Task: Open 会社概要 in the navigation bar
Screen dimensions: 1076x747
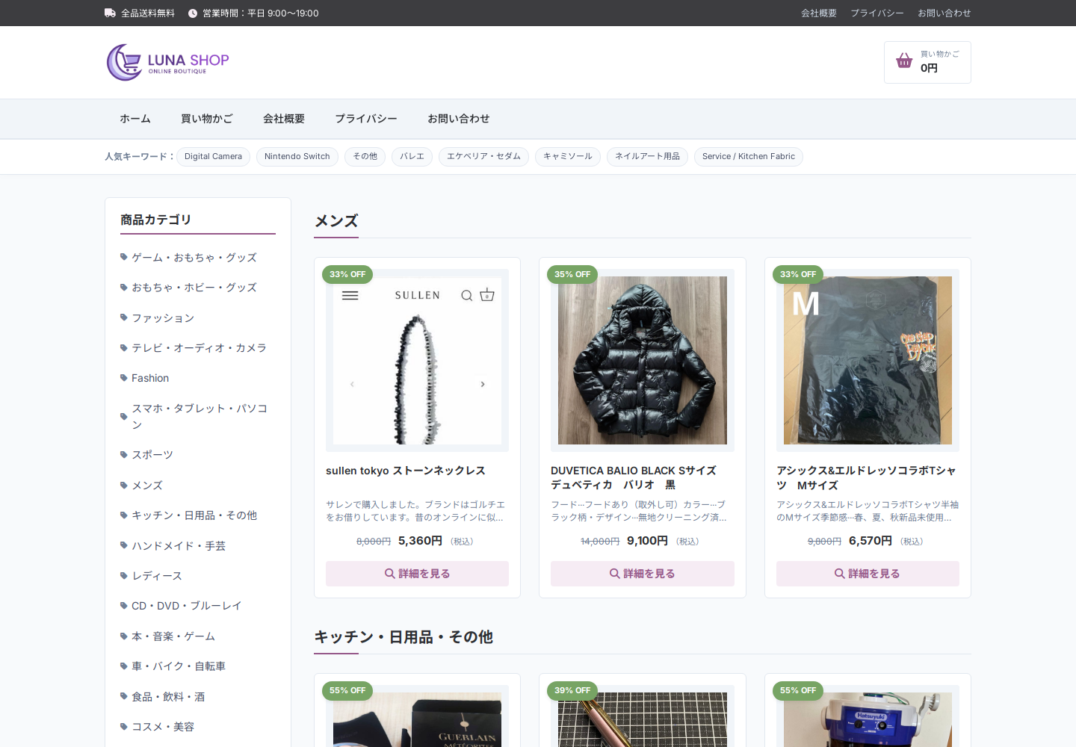Action: [x=284, y=119]
